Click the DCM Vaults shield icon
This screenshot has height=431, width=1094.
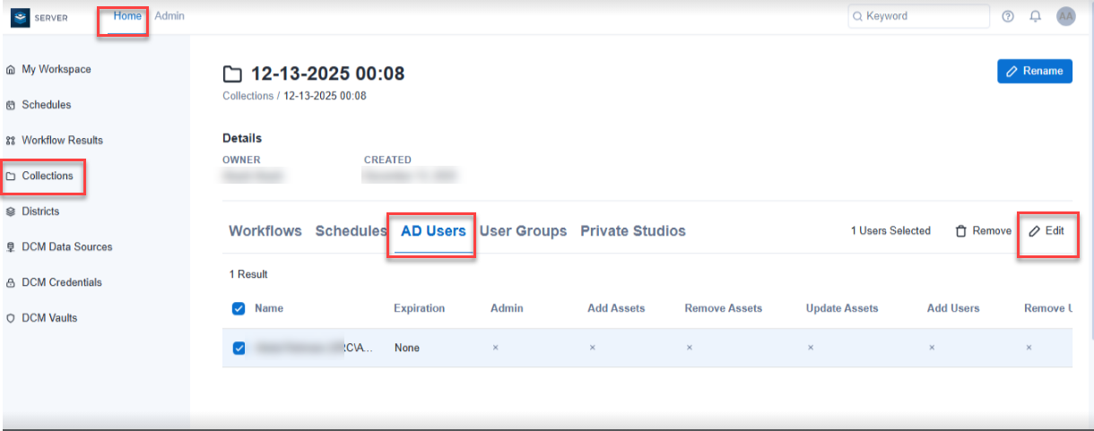tap(11, 318)
